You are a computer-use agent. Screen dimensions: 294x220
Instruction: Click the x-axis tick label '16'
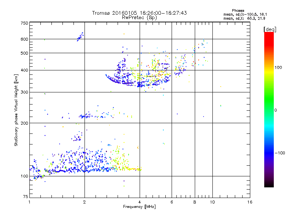coord(250,202)
